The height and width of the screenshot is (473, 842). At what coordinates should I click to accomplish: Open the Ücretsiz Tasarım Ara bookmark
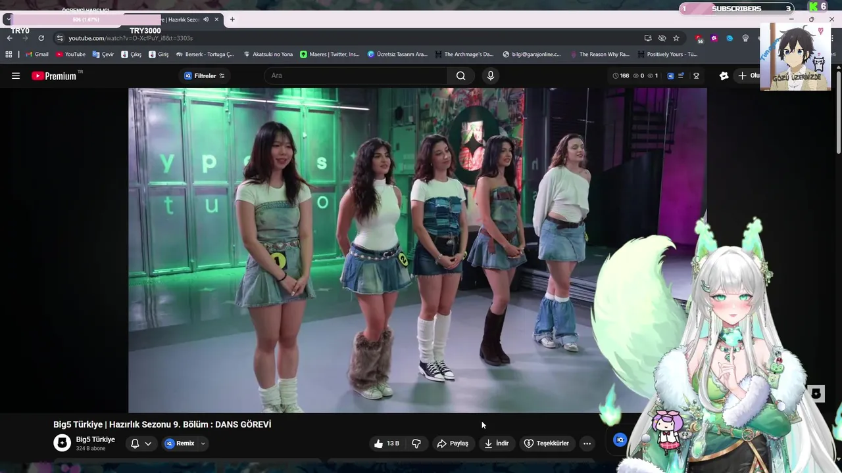(397, 55)
